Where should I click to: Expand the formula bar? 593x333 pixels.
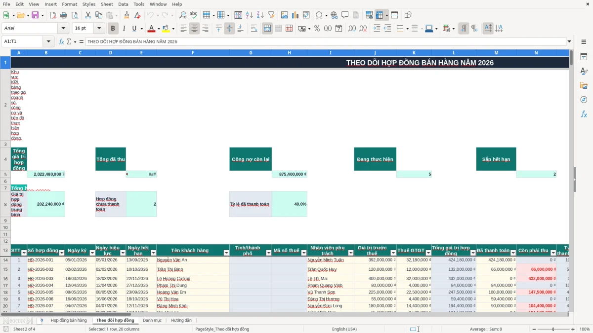pyautogui.click(x=569, y=41)
